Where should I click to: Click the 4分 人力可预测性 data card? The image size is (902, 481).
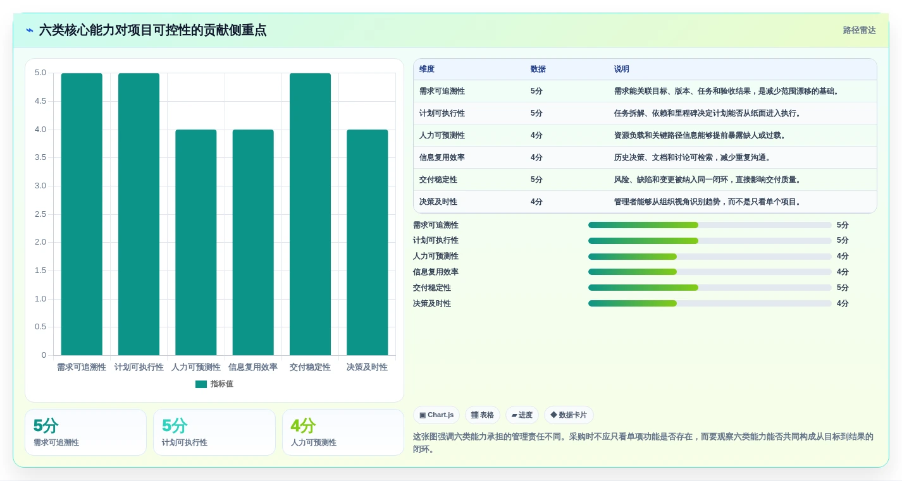pyautogui.click(x=343, y=432)
